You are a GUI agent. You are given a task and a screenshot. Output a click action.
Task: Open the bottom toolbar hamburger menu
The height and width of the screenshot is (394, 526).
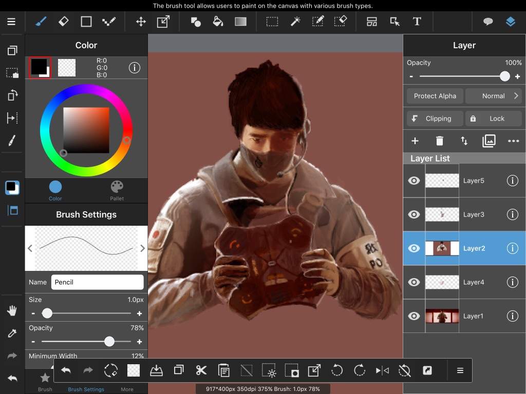point(460,370)
